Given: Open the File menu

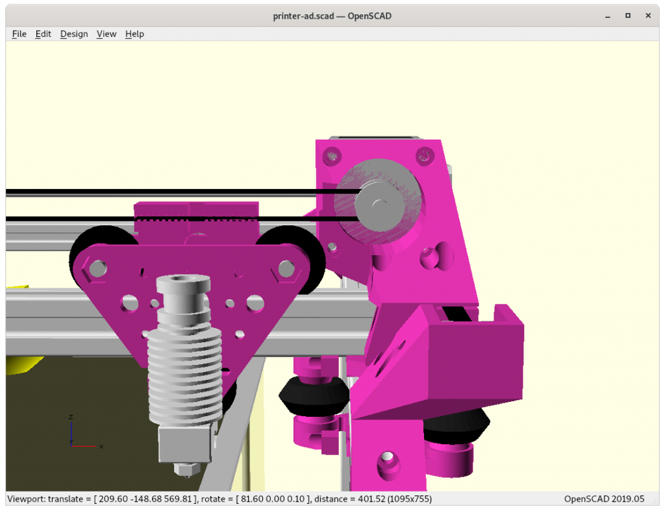Looking at the screenshot, I should click(19, 34).
